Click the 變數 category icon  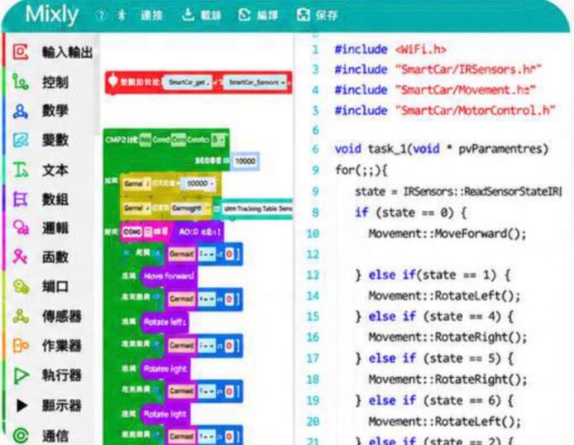click(x=21, y=140)
